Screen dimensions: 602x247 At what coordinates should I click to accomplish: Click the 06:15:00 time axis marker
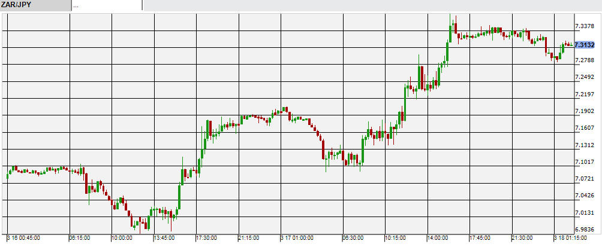point(80,238)
